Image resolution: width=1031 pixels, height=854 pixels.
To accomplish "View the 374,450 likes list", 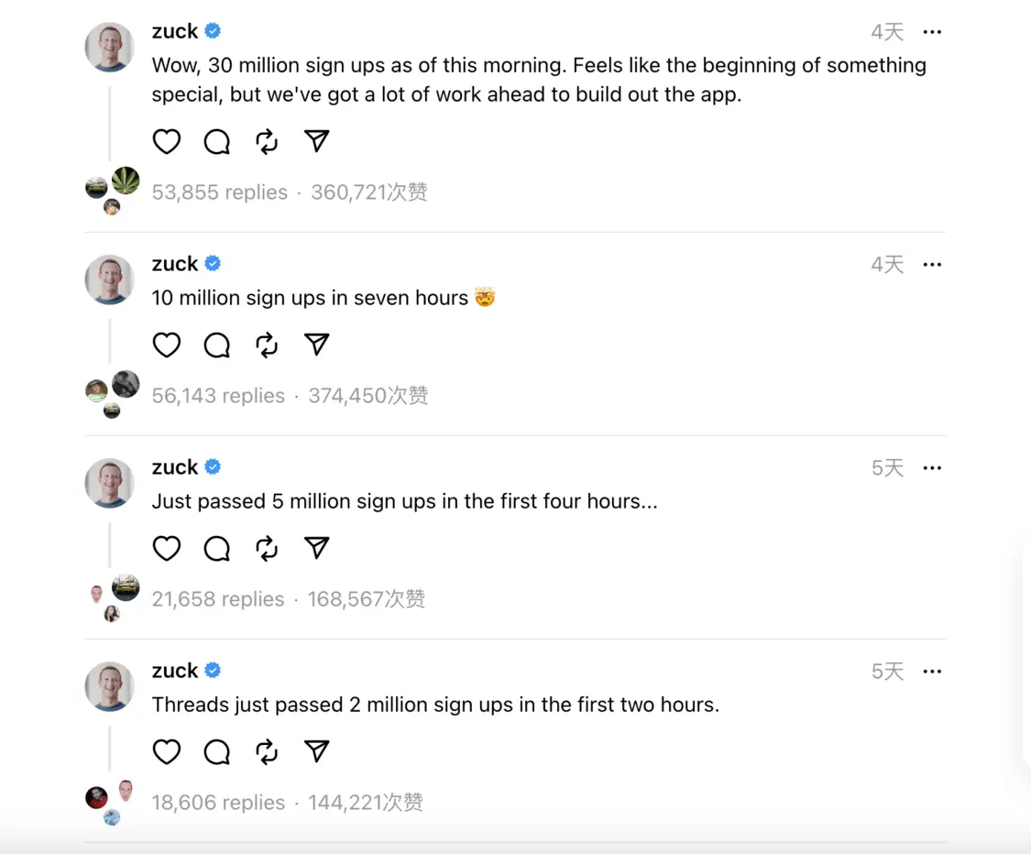I will pos(368,396).
